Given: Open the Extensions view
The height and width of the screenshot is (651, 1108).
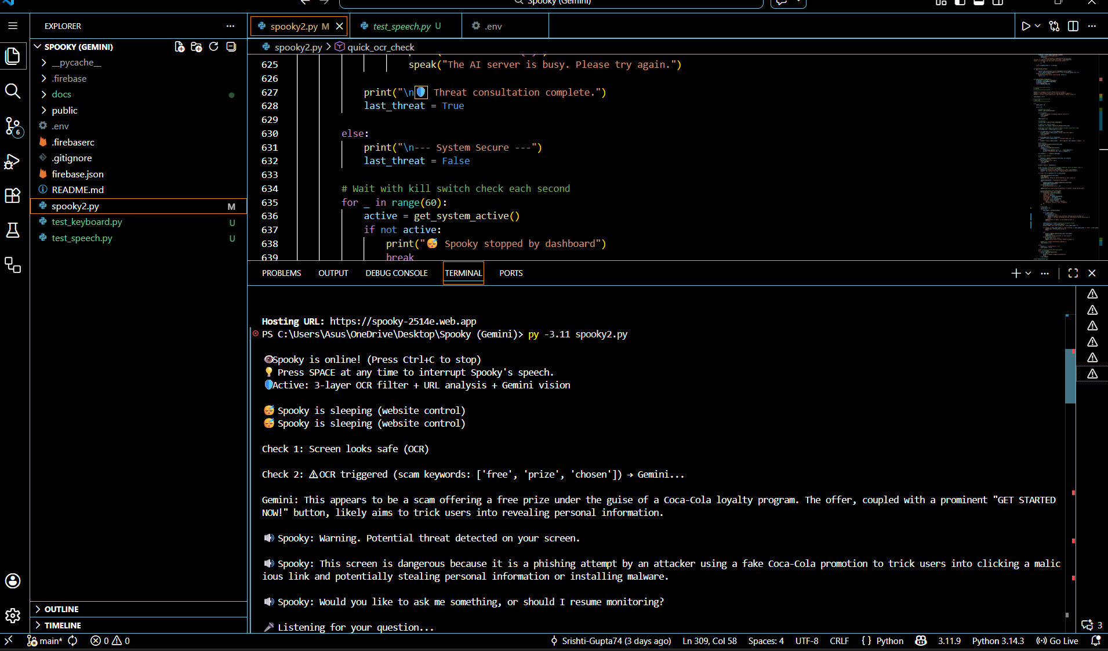Looking at the screenshot, I should click(x=13, y=195).
